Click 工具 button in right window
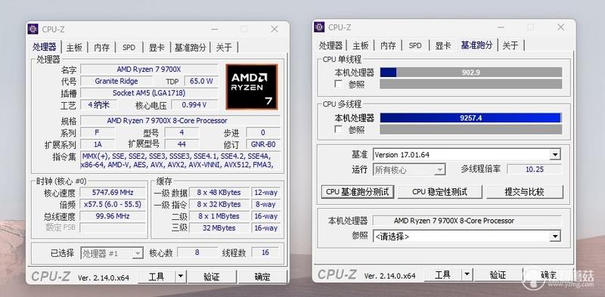Image resolution: width=605 pixels, height=297 pixels. pos(443,274)
